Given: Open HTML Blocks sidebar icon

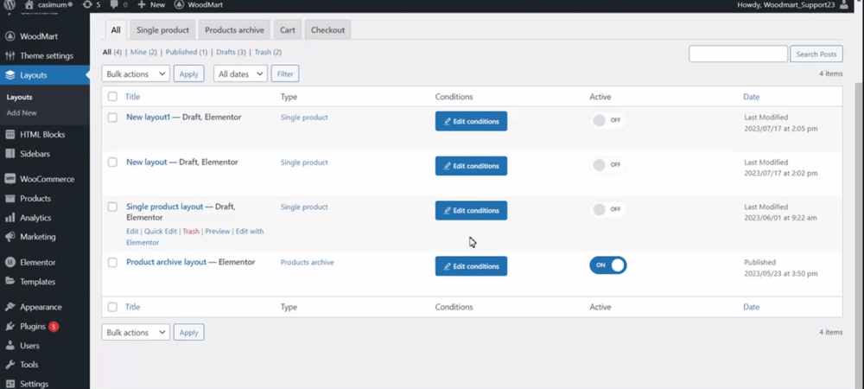Looking at the screenshot, I should (10, 135).
